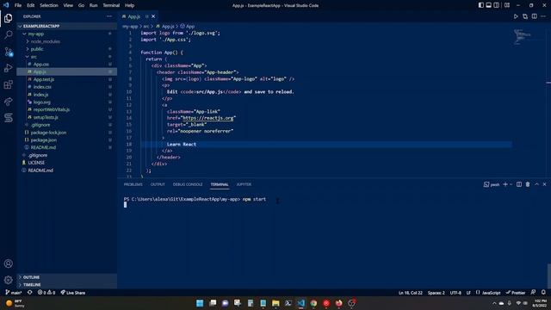Screen dimensions: 551x310
Task: Close the App.js editor tab
Action: pyautogui.click(x=153, y=16)
